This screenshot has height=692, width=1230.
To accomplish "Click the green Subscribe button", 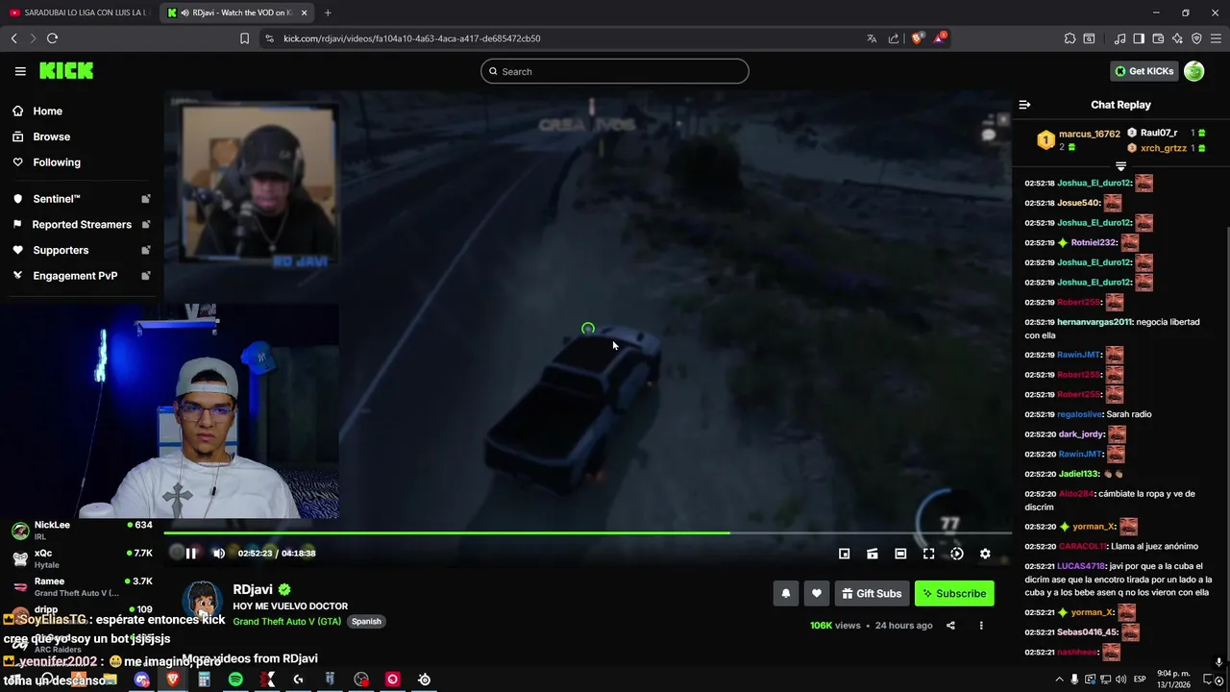I will 954,594.
